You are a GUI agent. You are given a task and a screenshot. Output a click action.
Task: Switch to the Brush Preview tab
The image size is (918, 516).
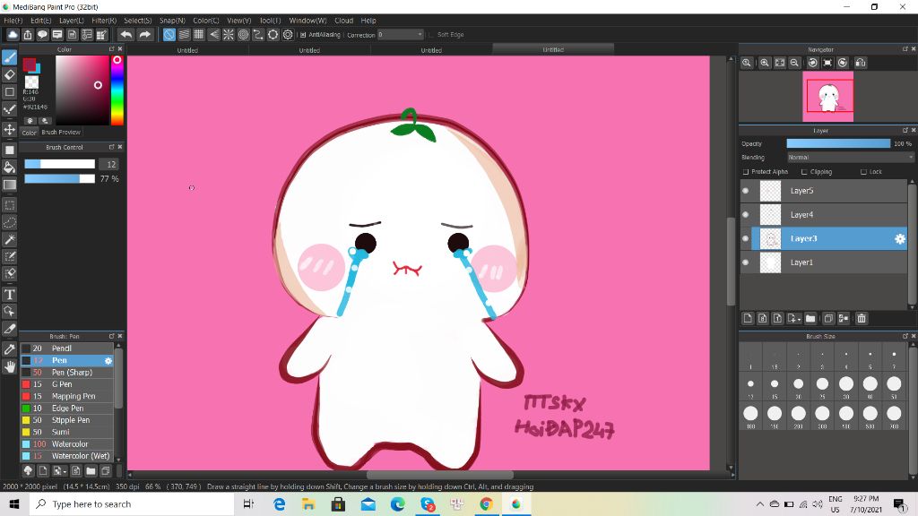pyautogui.click(x=61, y=133)
